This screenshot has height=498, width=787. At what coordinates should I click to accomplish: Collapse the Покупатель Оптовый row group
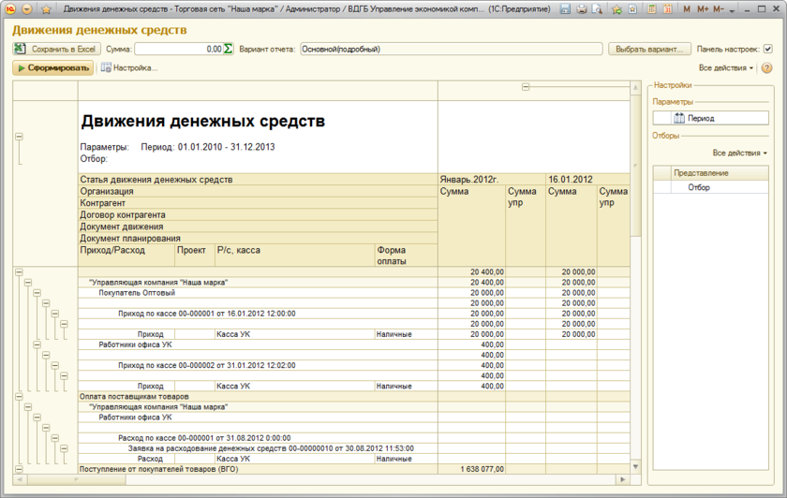37,293
